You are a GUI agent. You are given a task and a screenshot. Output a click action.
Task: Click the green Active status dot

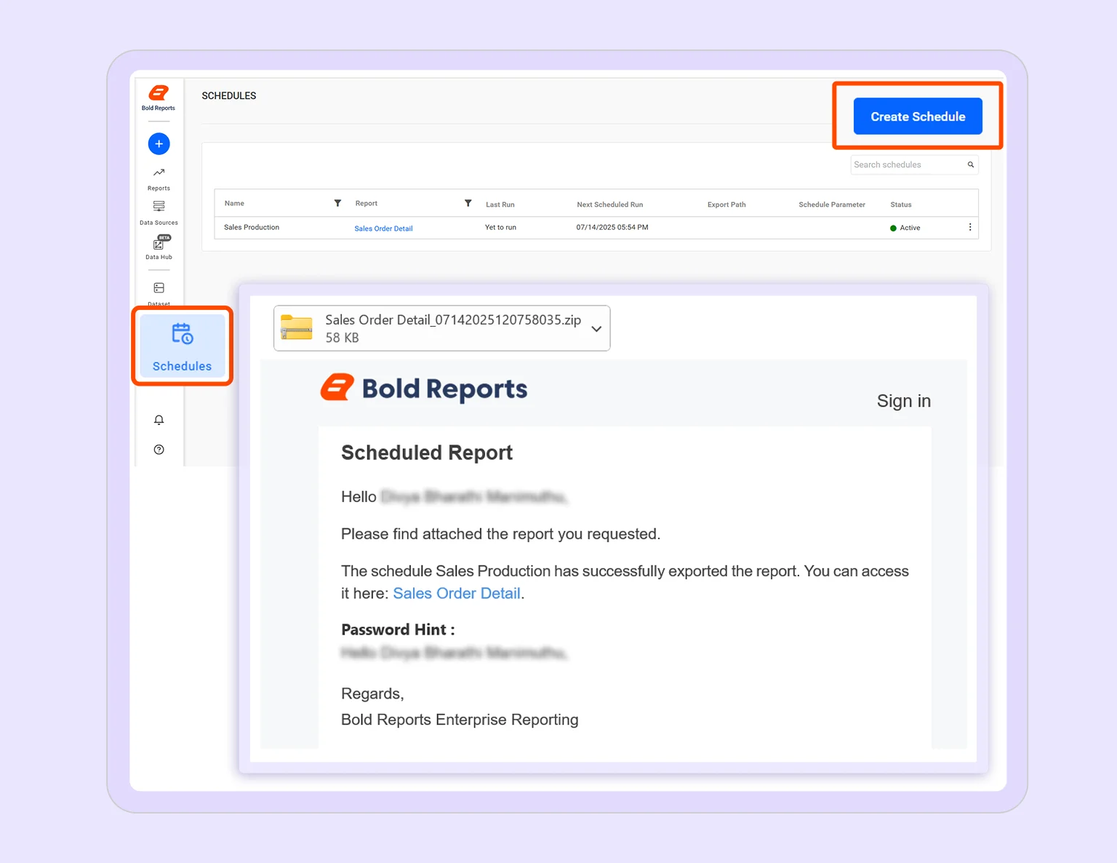(893, 228)
